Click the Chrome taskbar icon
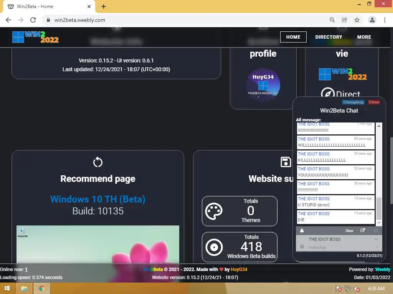 (x=41, y=289)
